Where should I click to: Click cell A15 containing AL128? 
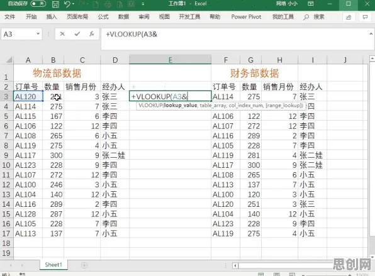[x=28, y=214]
